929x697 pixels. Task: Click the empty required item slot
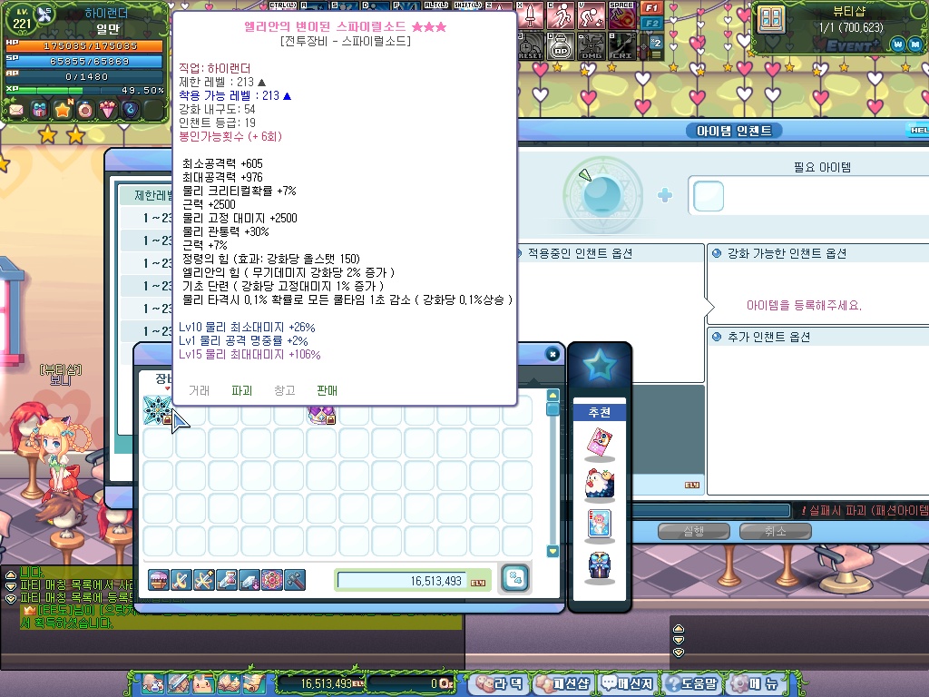tap(709, 196)
